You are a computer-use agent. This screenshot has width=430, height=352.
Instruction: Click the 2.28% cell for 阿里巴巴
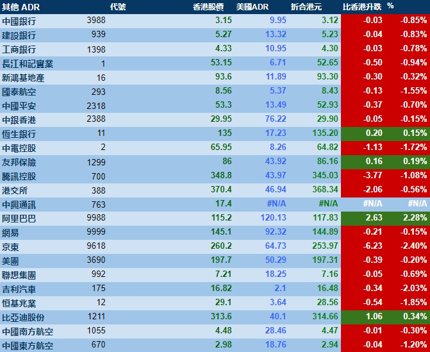tap(415, 218)
